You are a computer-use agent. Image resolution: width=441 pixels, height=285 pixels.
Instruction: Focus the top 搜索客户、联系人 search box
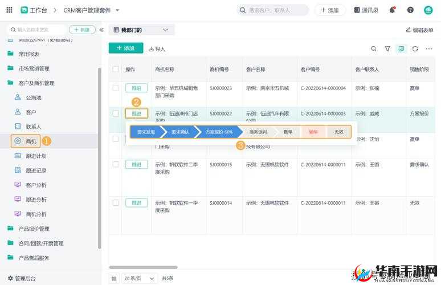[273, 10]
